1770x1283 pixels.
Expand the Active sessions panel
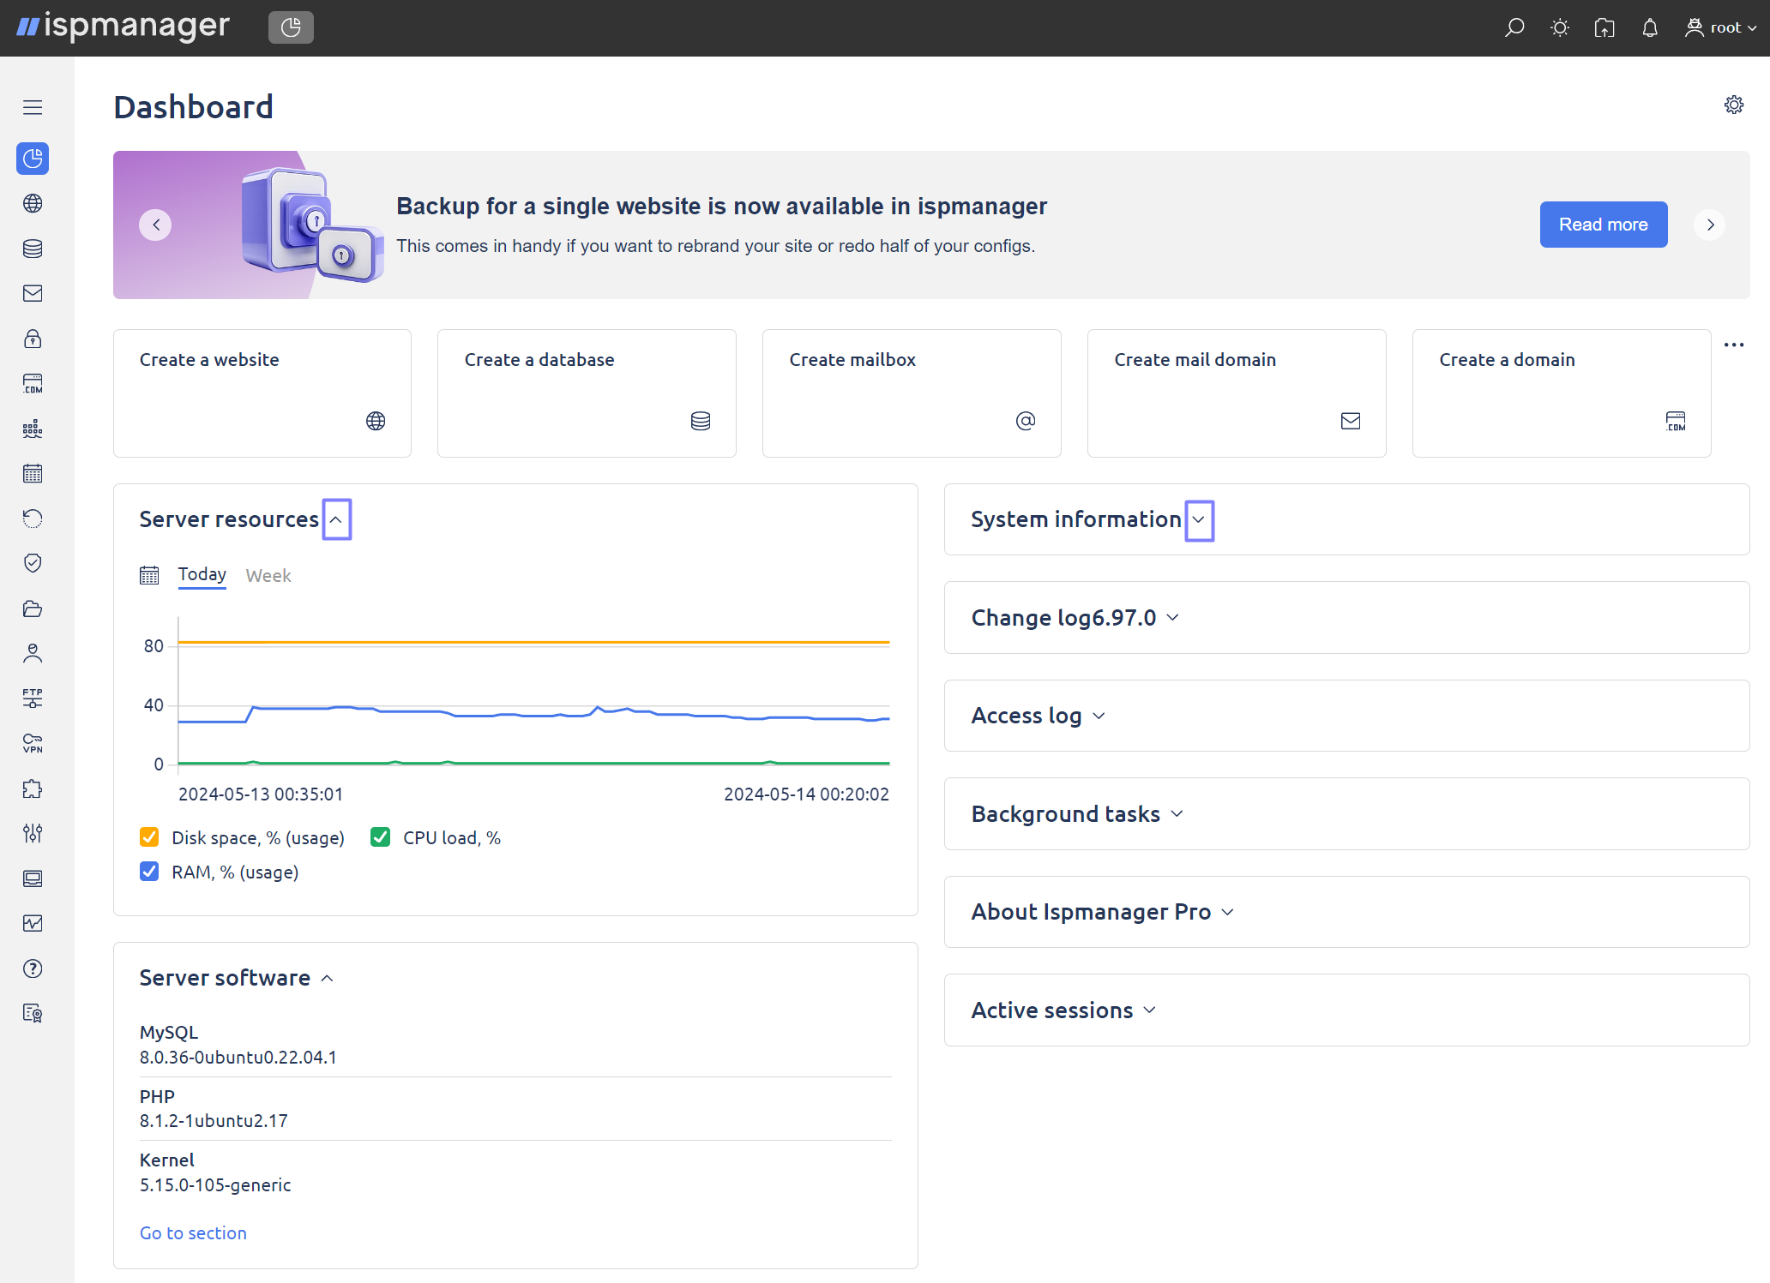(1150, 1010)
